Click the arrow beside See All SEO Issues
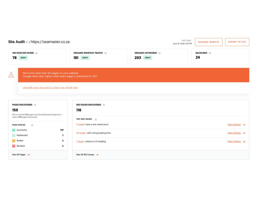This screenshot has height=198, width=264. (x=97, y=155)
